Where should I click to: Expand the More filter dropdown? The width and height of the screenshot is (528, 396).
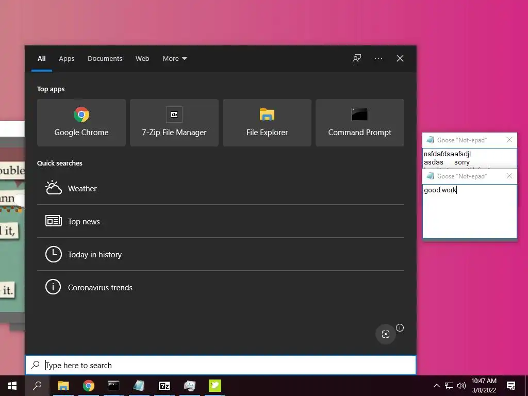click(x=174, y=59)
